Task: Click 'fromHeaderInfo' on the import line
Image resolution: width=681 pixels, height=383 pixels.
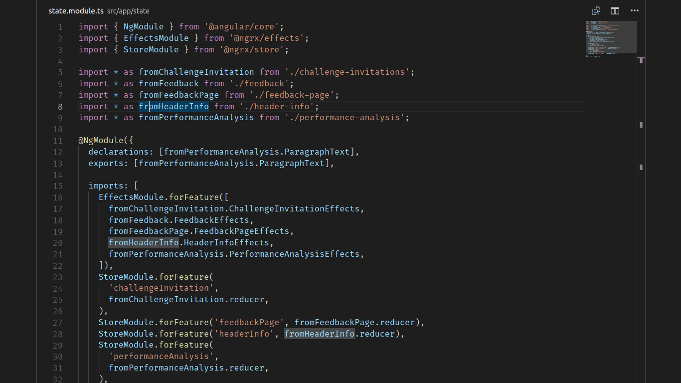Action: [x=173, y=106]
